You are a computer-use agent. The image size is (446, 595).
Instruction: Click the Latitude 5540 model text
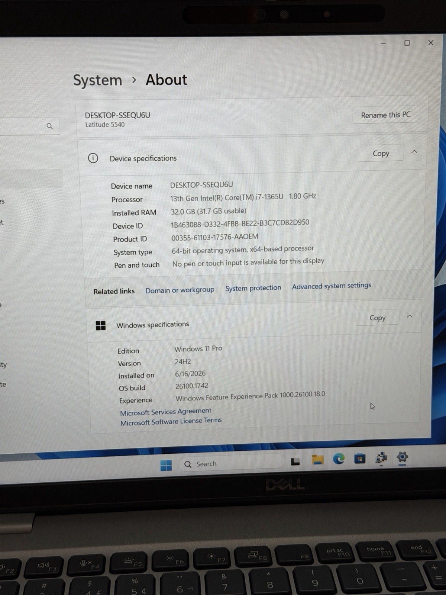point(105,125)
